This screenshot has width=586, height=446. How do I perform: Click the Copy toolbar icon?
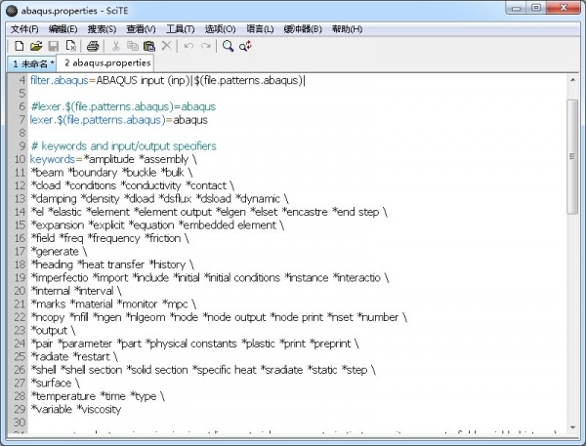coord(132,46)
